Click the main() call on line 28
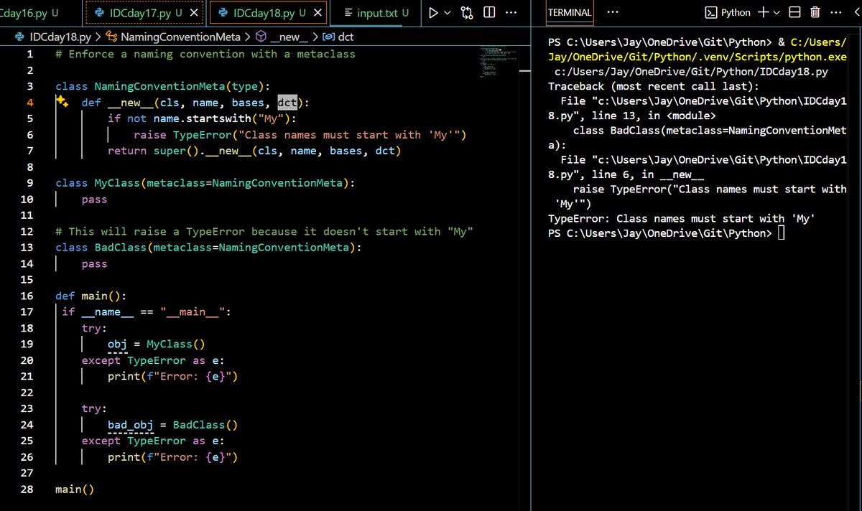The height and width of the screenshot is (511, 862). [75, 489]
